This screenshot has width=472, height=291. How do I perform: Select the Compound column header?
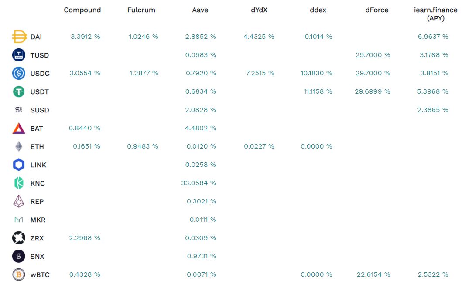click(x=82, y=10)
